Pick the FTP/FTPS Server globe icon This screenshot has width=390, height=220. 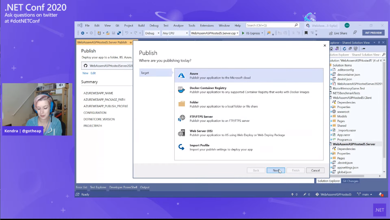182,119
